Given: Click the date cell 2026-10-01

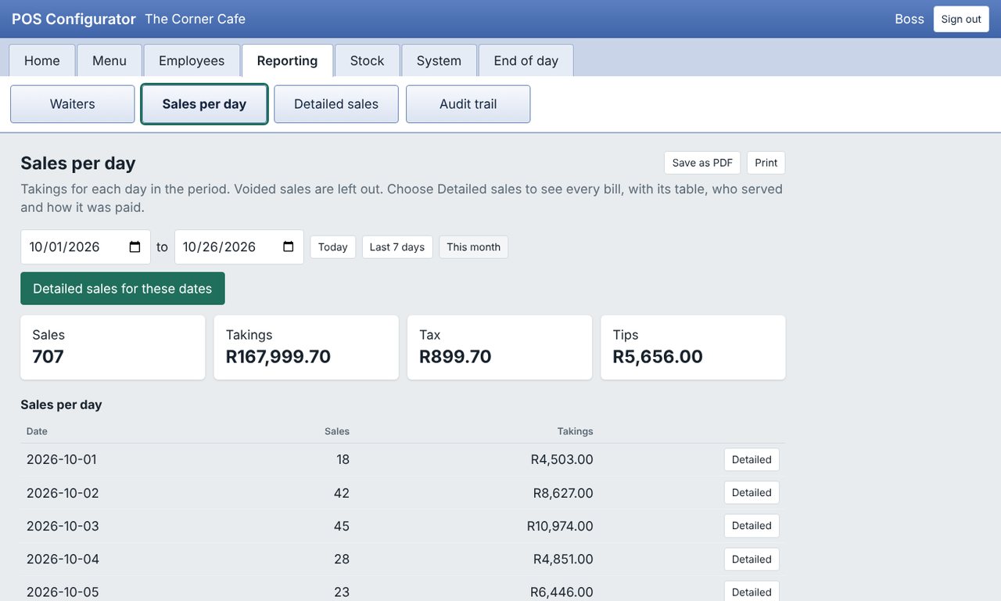Looking at the screenshot, I should 62,459.
